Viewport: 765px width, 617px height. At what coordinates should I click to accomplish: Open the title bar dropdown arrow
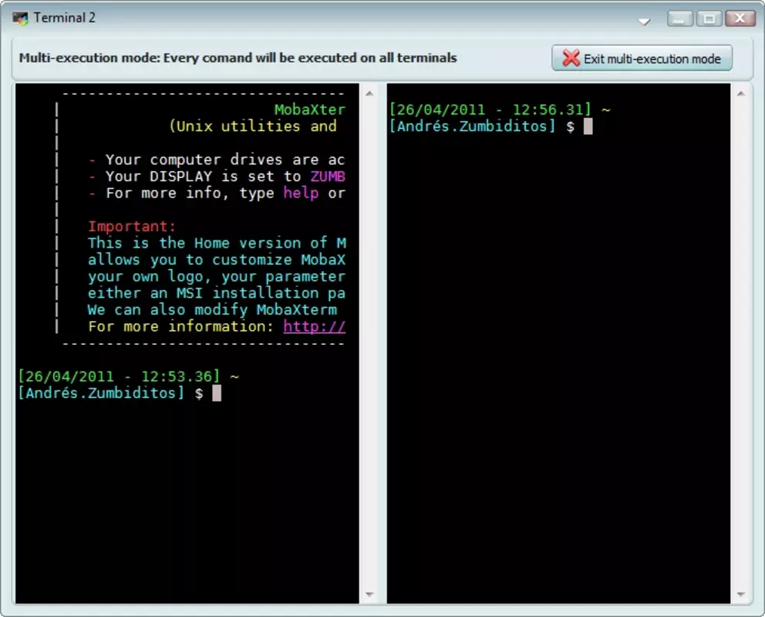644,22
